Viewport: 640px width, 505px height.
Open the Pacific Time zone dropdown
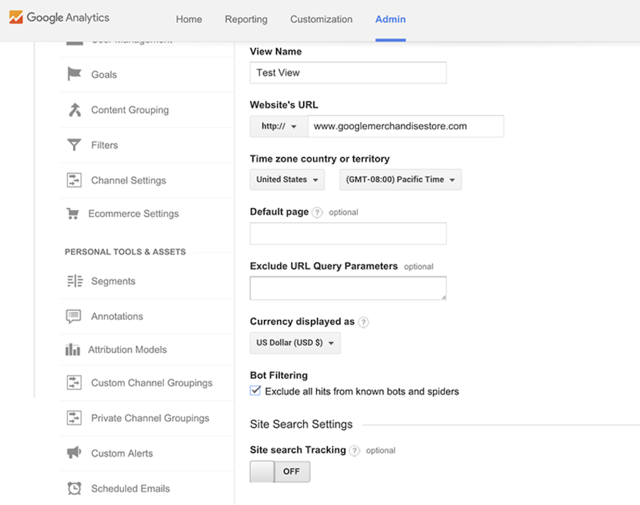coord(400,180)
